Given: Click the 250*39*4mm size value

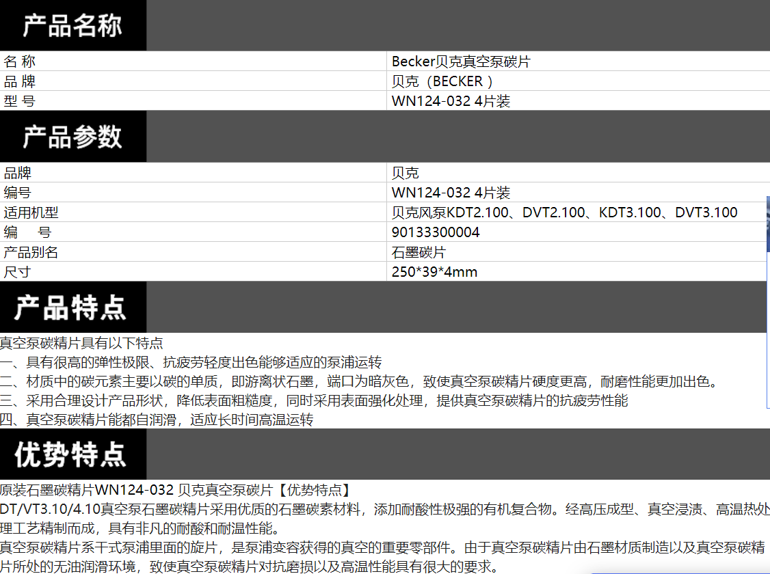Looking at the screenshot, I should 434,272.
